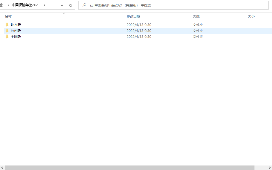
Task: Click the folder icon for 公司版
Action: click(x=7, y=30)
